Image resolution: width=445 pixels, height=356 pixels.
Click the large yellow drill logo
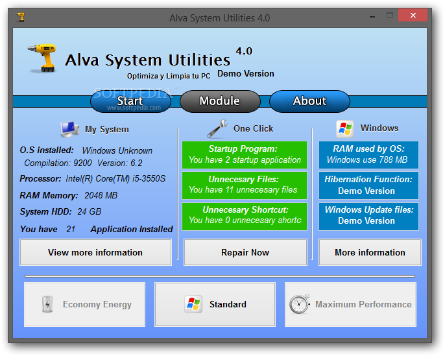coord(42,58)
